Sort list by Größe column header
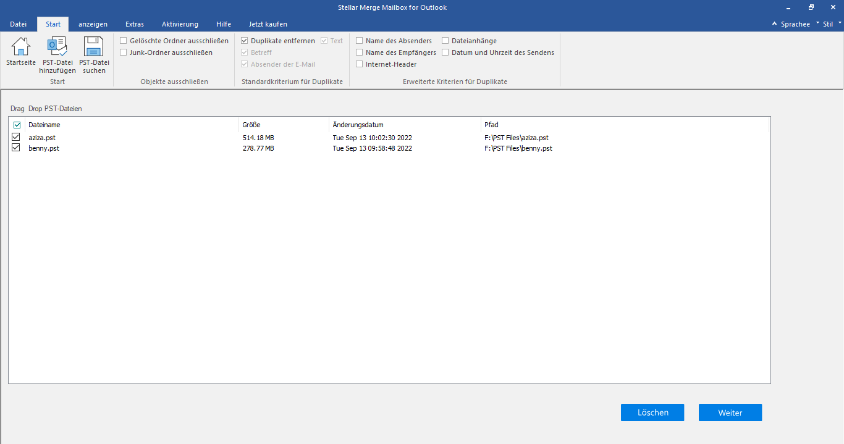Image resolution: width=844 pixels, height=444 pixels. coord(284,125)
